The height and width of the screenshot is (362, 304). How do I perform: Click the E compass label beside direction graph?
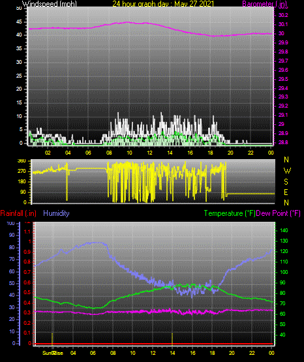tap(286, 192)
